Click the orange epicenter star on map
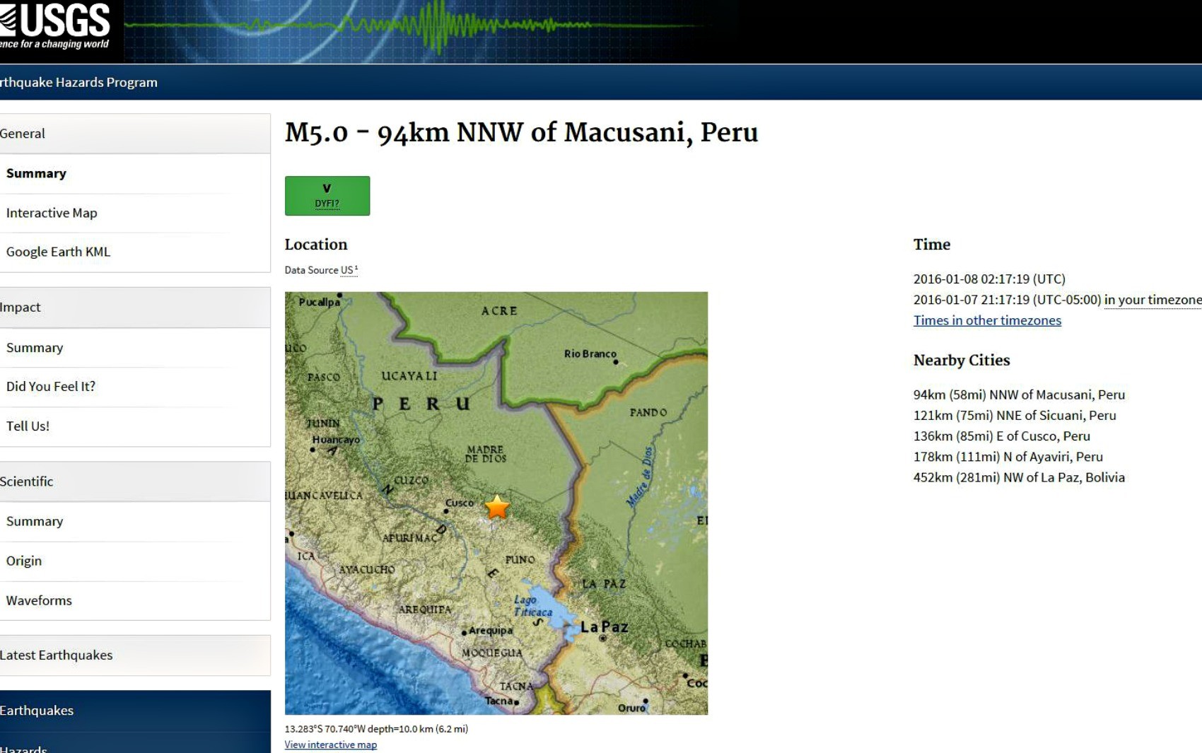 point(497,507)
